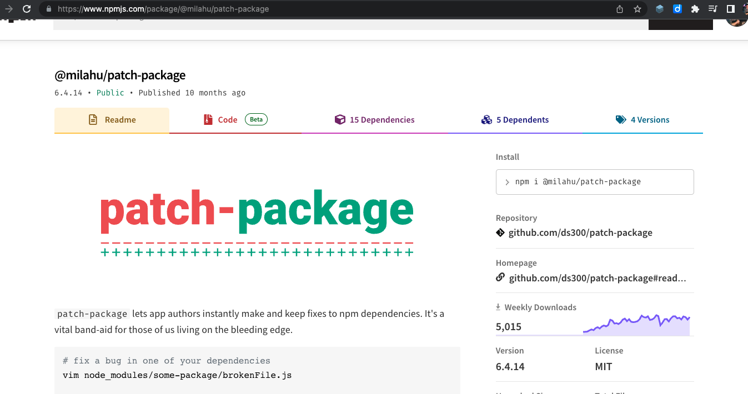
Task: Click the Versions tags icon
Action: 621,120
